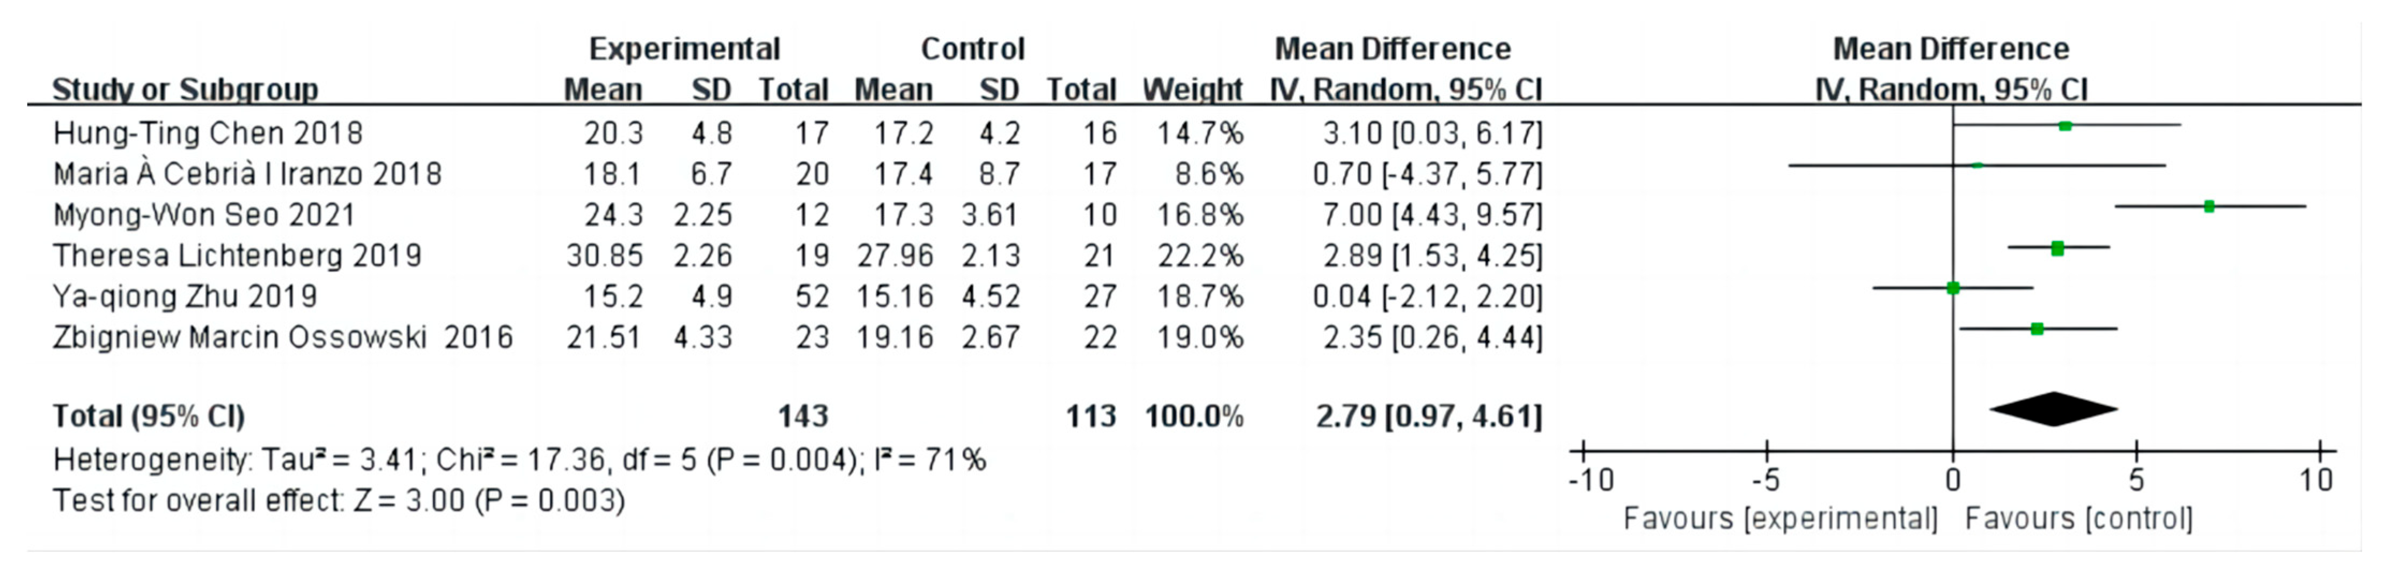Screen dimensions: 2388x576
Task: Select the Myong-Won Seo 2021 study label
Action: (204, 215)
